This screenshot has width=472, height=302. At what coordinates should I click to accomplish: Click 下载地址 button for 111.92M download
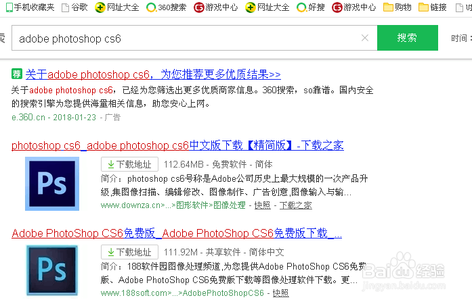click(x=129, y=252)
